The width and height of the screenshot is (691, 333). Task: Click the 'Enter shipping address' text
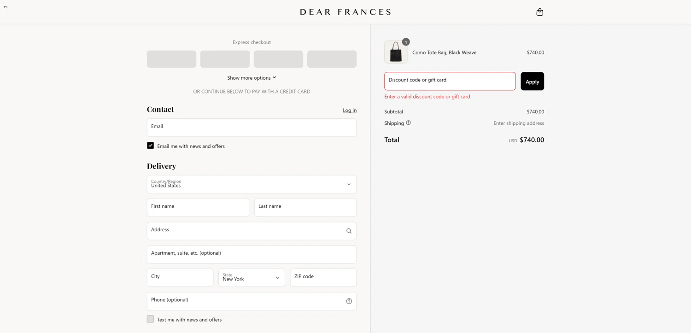pos(519,123)
